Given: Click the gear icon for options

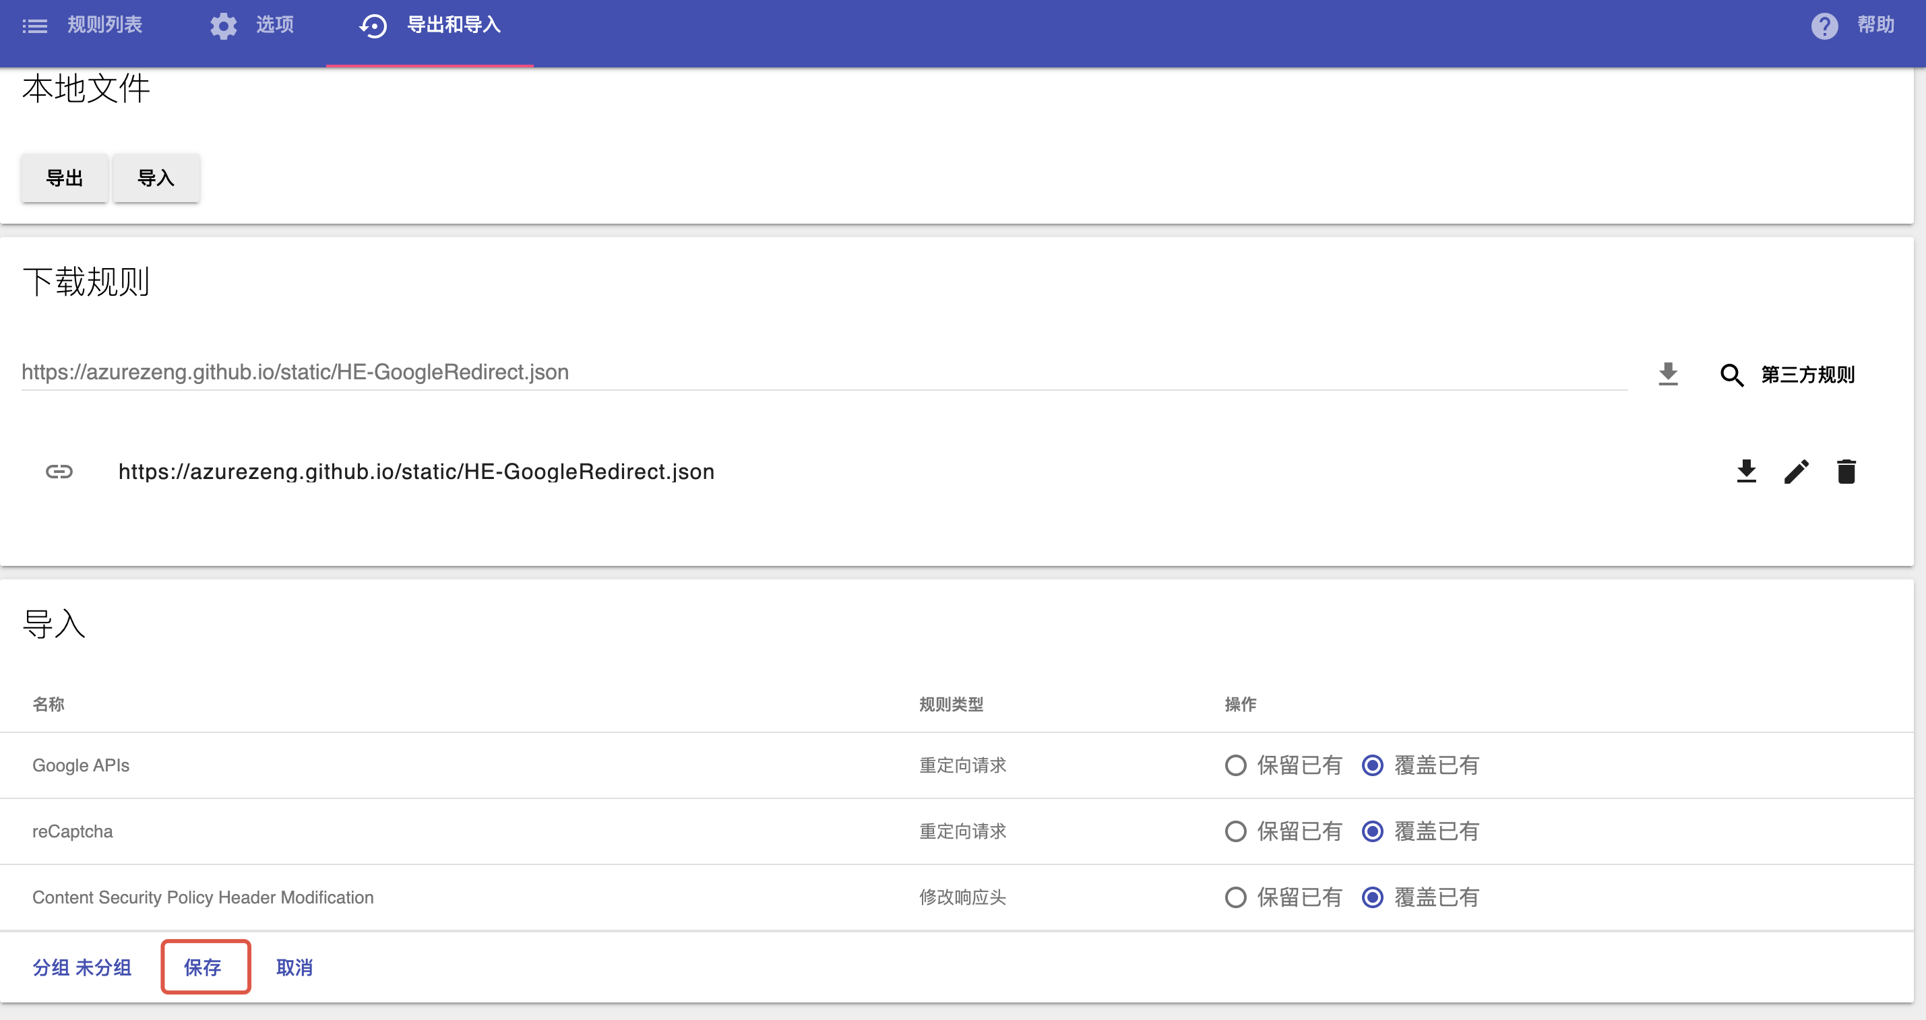Looking at the screenshot, I should coord(223,26).
